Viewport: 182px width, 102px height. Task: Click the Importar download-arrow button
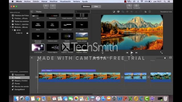(53, 6)
